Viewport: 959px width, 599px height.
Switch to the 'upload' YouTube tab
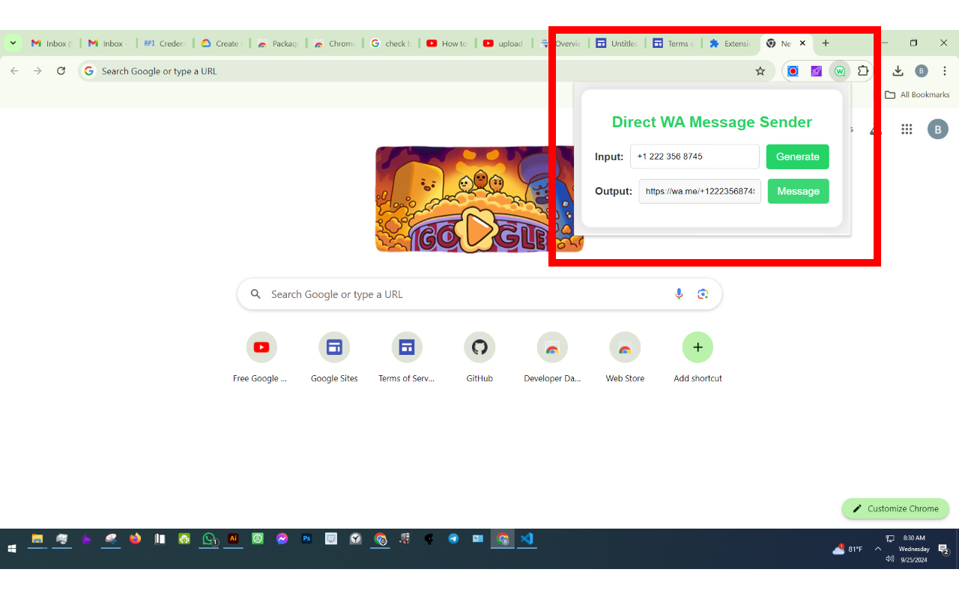pyautogui.click(x=503, y=43)
